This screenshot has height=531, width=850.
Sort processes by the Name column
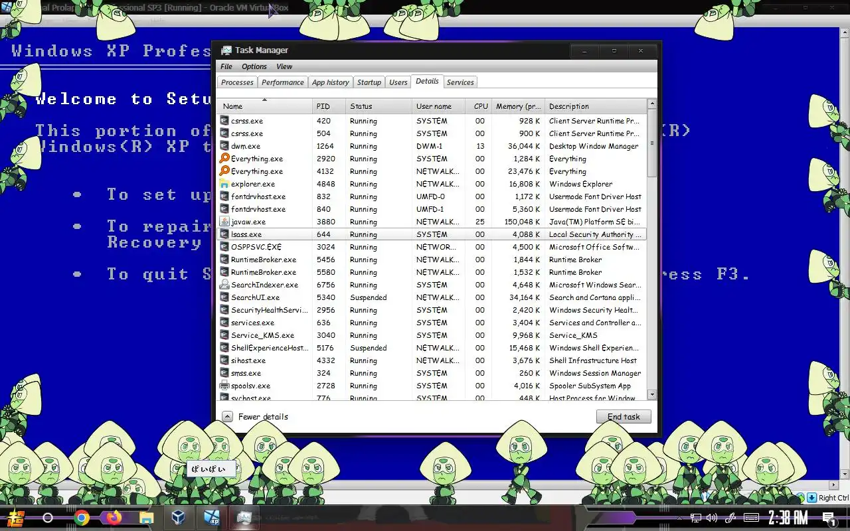[x=264, y=106]
